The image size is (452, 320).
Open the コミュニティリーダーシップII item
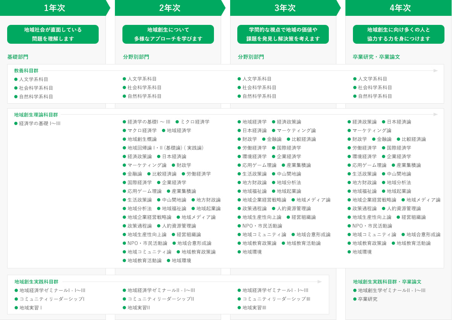[x=161, y=299]
